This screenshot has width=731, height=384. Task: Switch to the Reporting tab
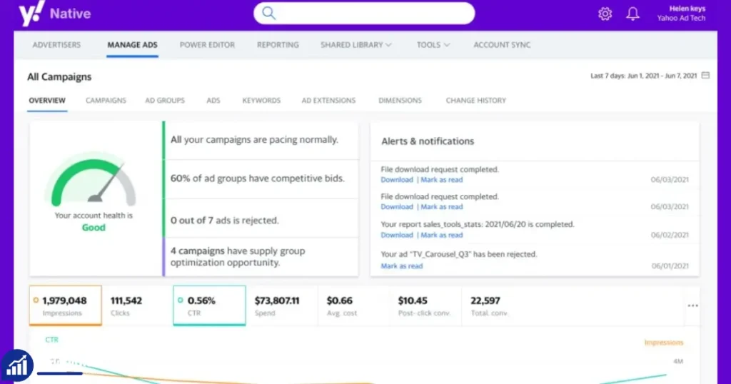pyautogui.click(x=278, y=45)
